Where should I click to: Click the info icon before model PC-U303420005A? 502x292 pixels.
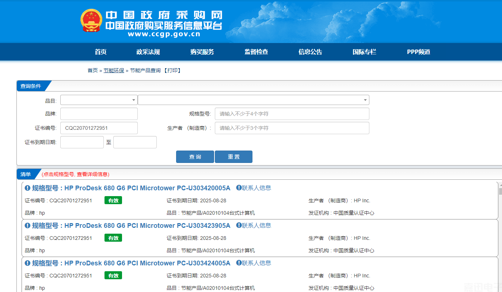[x=27, y=188]
